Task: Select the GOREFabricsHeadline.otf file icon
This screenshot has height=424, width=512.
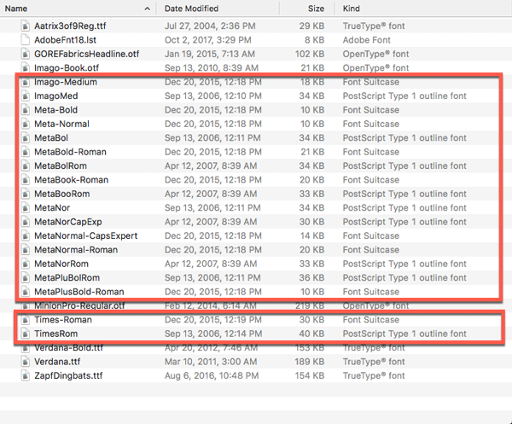Action: click(x=25, y=54)
